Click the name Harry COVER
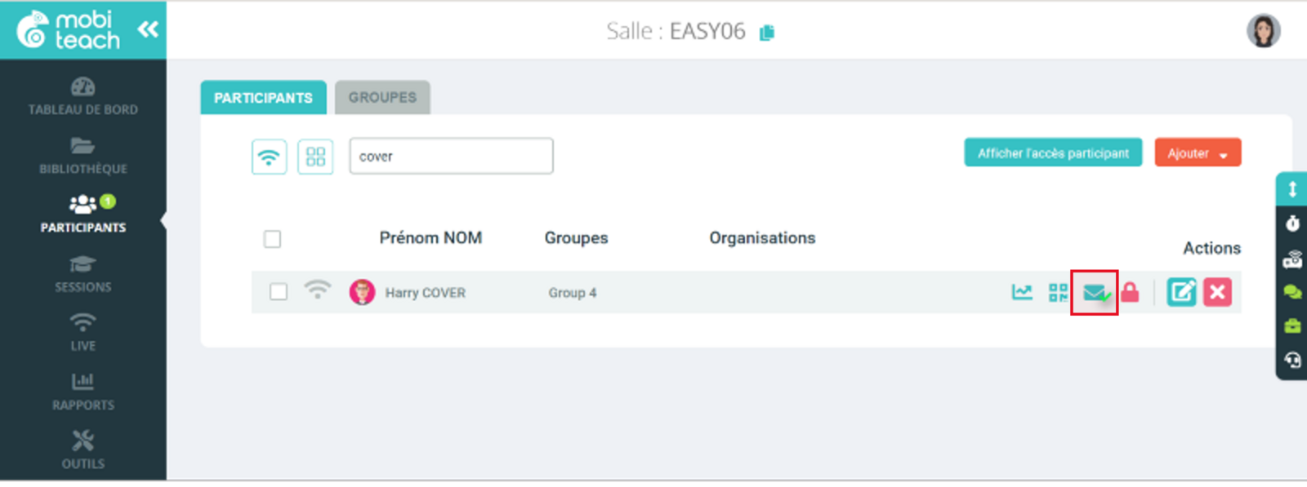1307x487 pixels. coord(425,293)
